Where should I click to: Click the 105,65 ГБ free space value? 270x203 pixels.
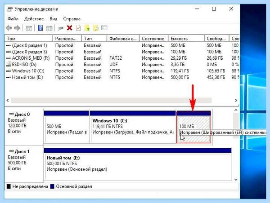(216, 71)
